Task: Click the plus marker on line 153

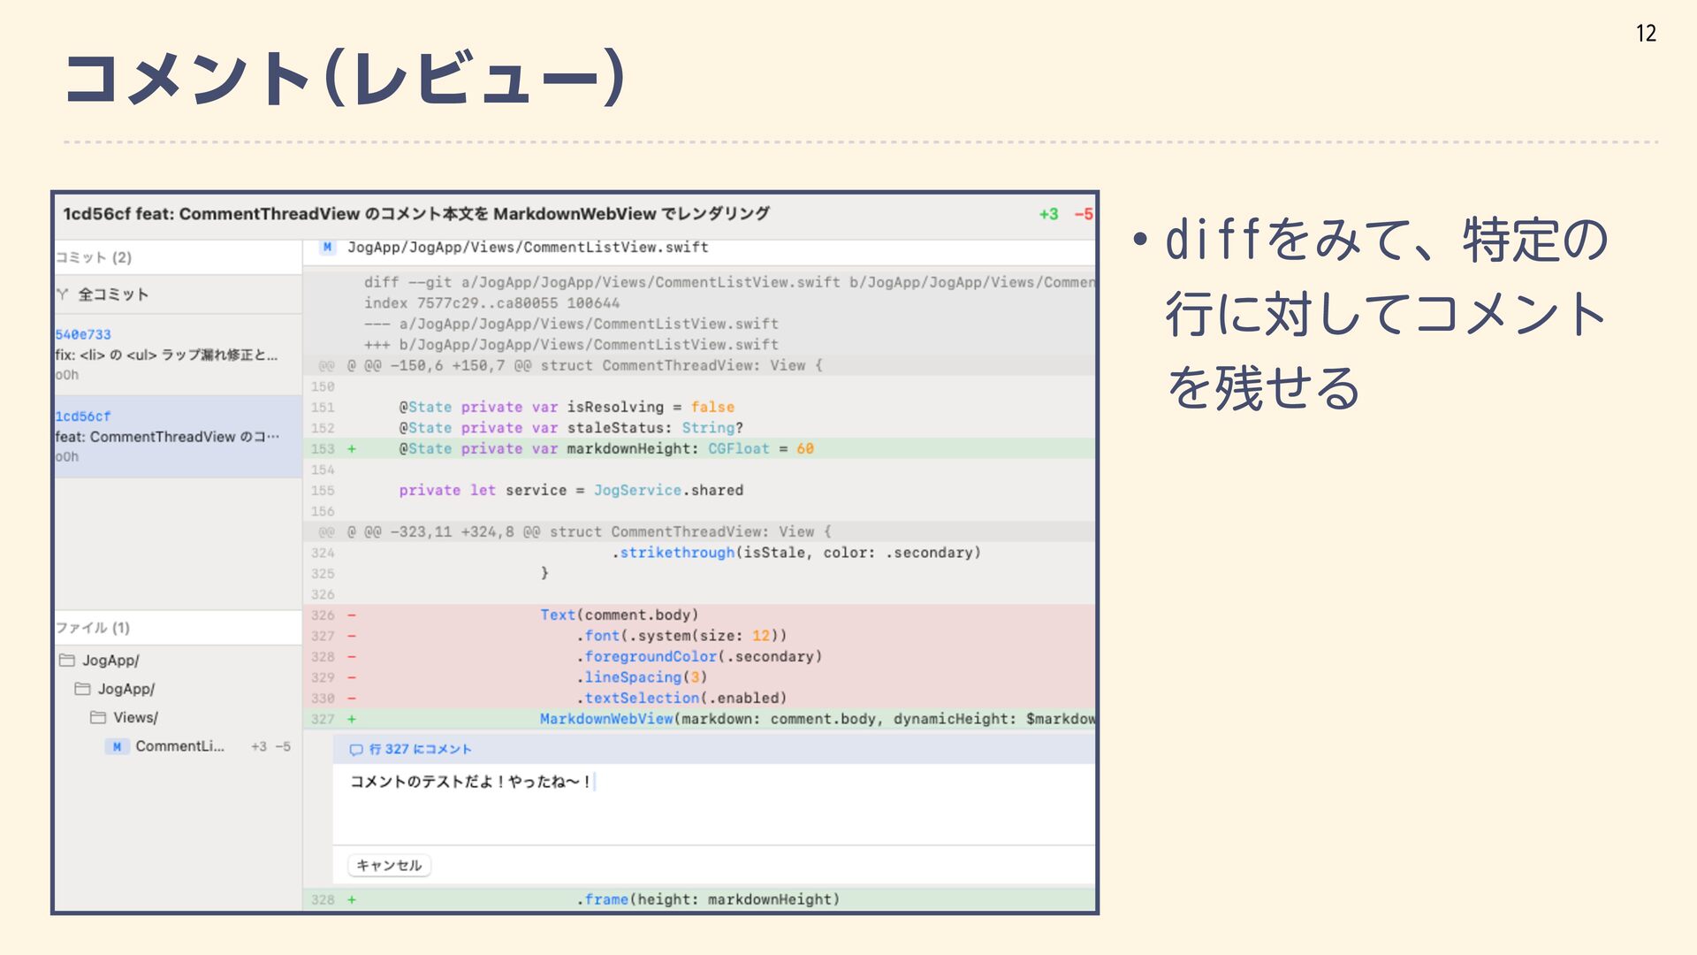Action: click(352, 449)
